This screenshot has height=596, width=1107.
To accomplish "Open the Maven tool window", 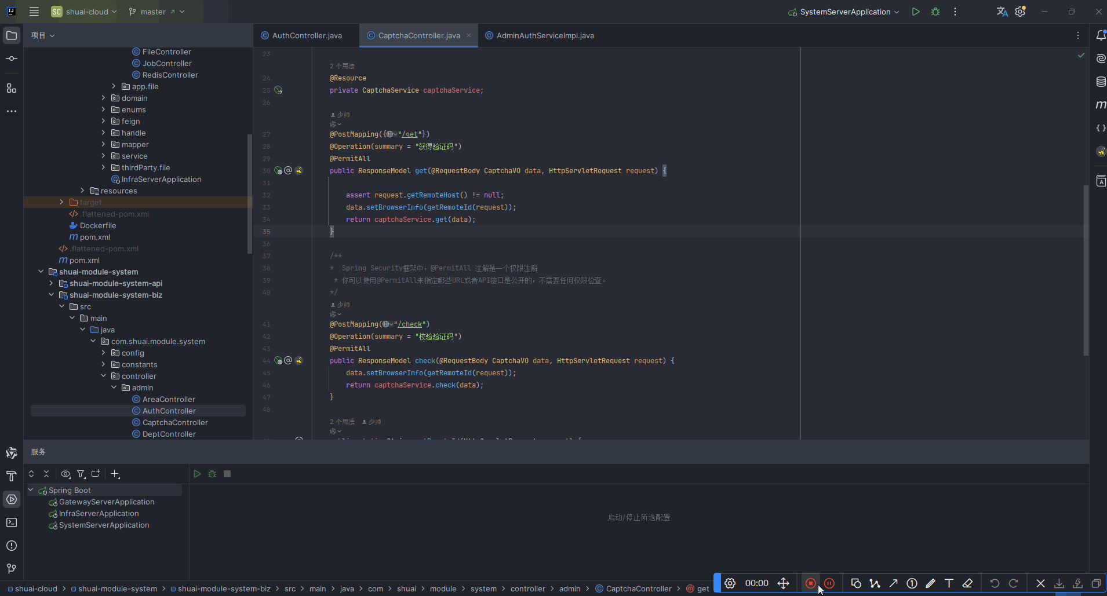I will pos(1101,105).
